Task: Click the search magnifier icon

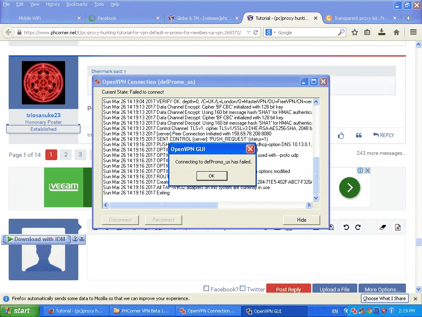Action: (341, 32)
